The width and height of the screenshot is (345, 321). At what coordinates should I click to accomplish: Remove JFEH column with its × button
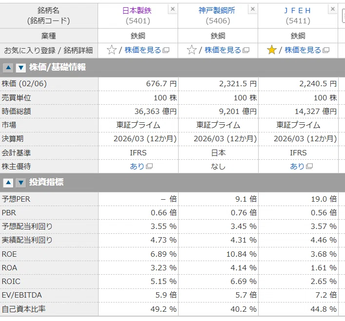pos(333,9)
